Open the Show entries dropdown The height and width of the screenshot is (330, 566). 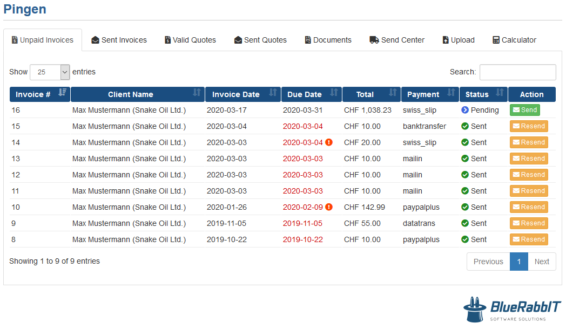pyautogui.click(x=49, y=71)
